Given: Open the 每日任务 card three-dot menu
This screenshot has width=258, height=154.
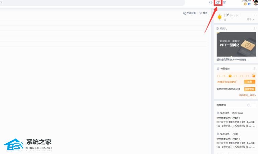Looking at the screenshot, I should 254,68.
